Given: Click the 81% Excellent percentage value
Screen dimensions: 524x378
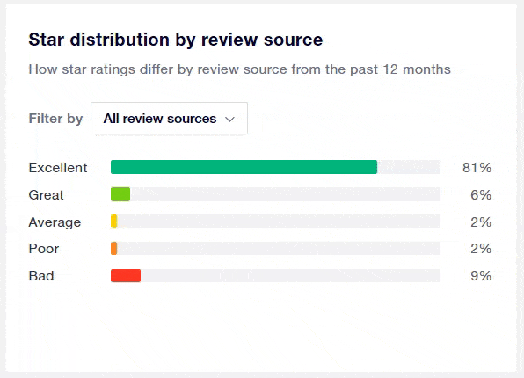Looking at the screenshot, I should coord(477,167).
